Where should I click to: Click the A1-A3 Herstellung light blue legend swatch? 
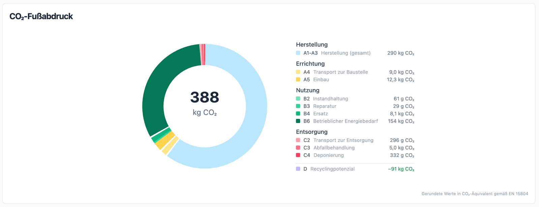tap(298, 53)
